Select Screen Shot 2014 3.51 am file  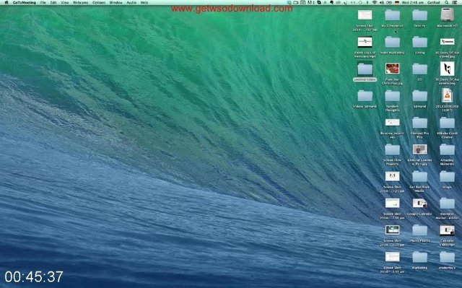pos(392,257)
